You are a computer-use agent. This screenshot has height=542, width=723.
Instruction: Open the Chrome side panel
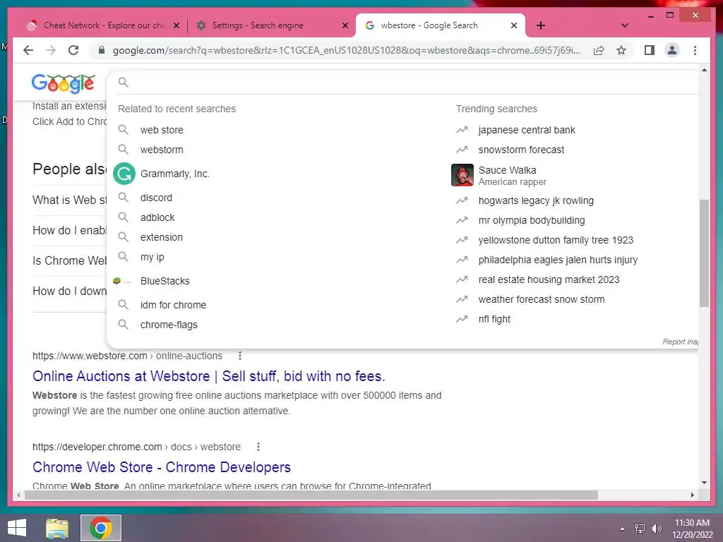650,50
